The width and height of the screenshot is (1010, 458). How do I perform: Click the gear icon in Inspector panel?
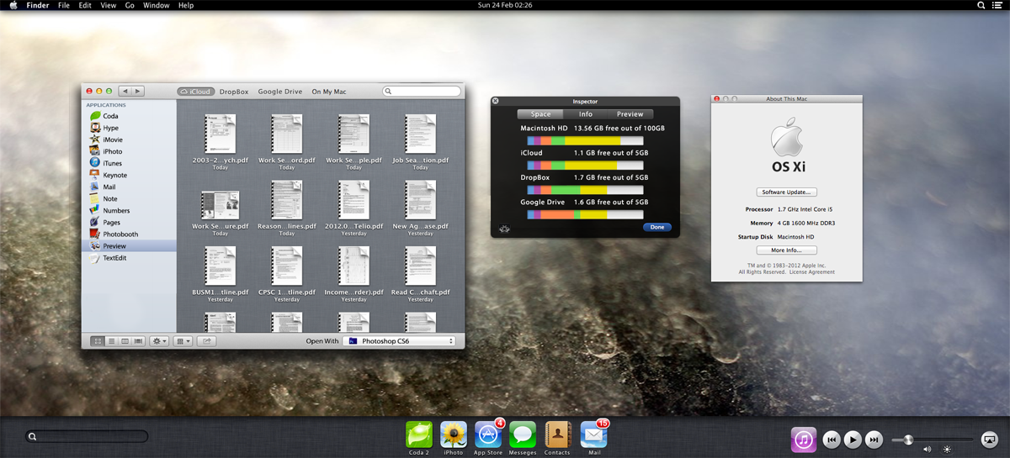coord(506,228)
